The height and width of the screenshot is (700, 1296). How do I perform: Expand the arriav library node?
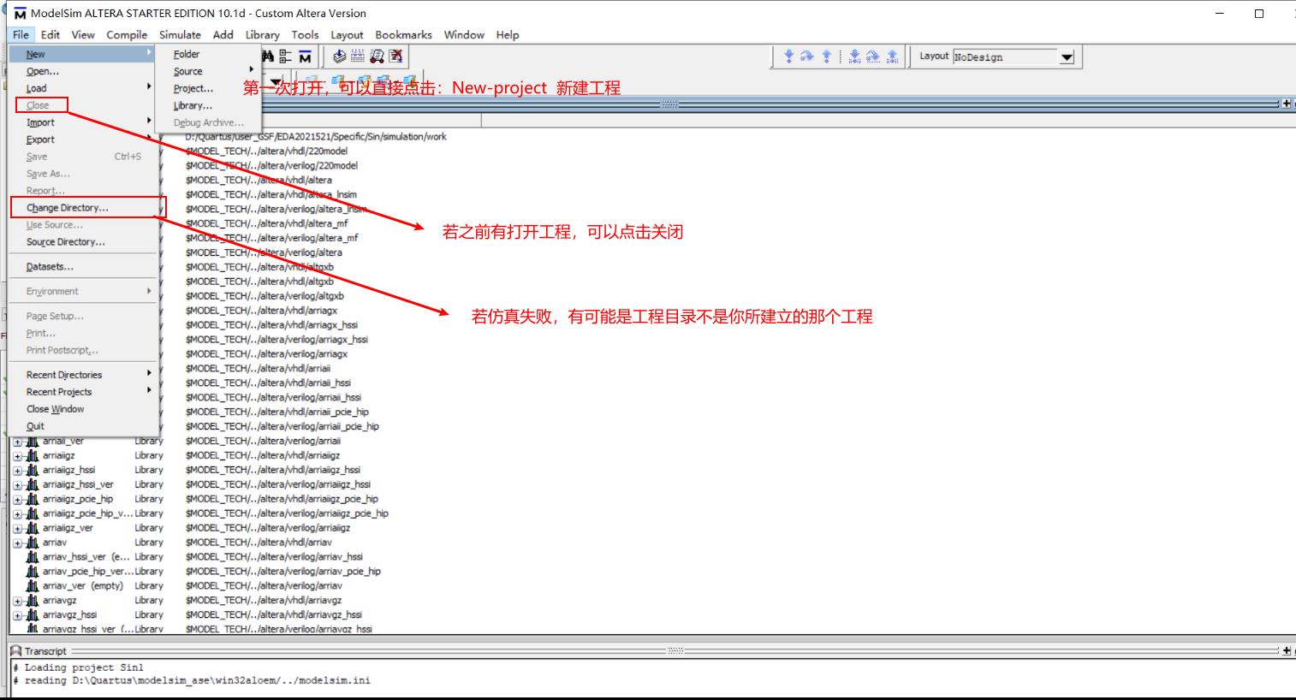click(x=17, y=543)
